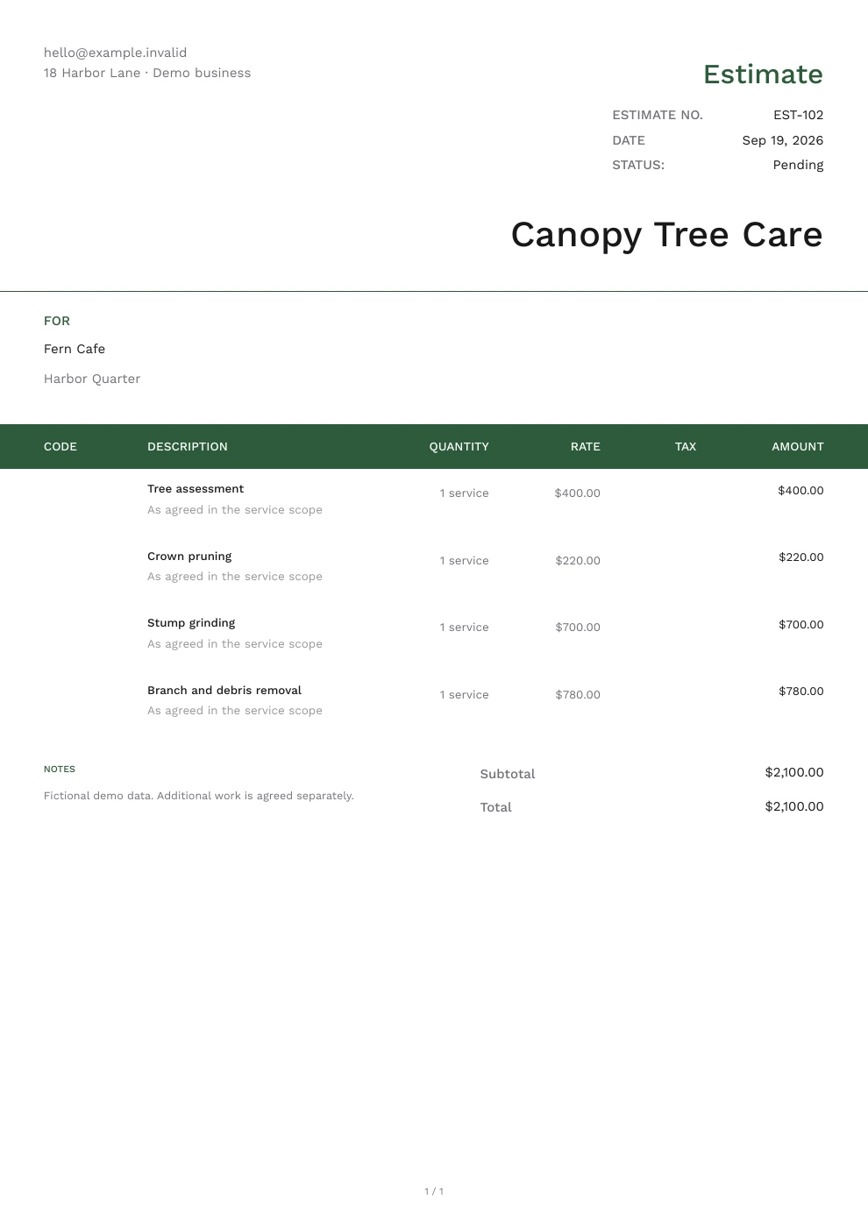Click the 'Canopy Tree Care' company name

[666, 235]
